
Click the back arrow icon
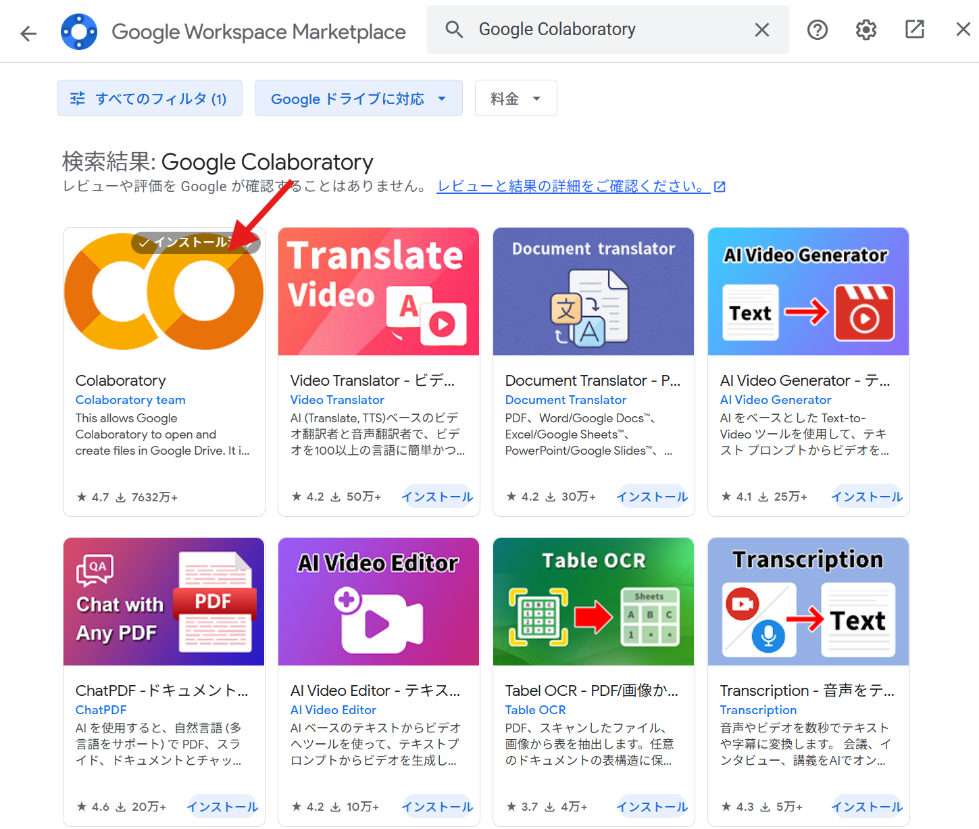coord(28,33)
